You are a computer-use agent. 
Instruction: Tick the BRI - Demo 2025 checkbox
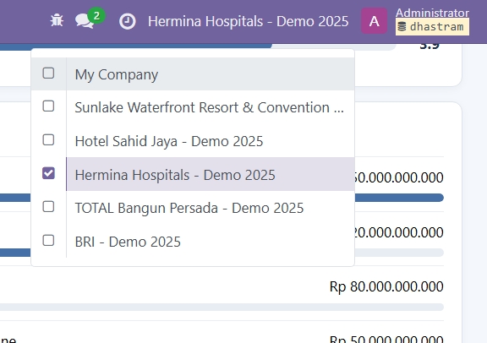(48, 240)
